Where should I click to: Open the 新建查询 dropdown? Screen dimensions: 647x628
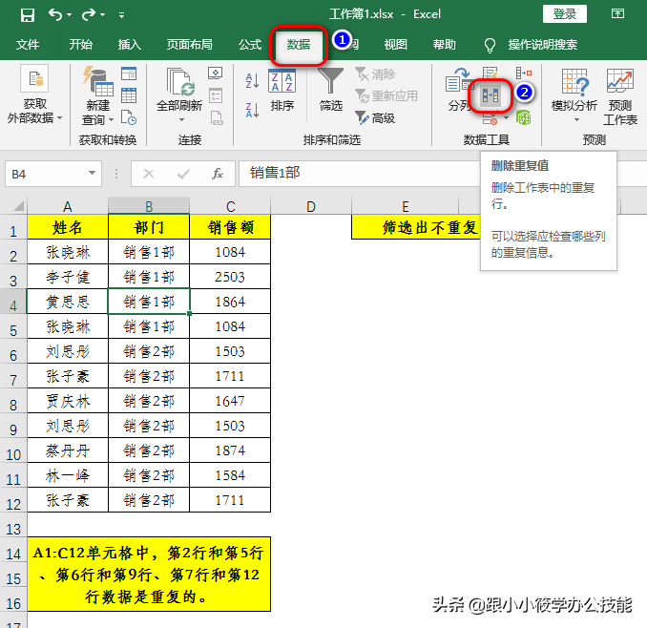coord(97,95)
